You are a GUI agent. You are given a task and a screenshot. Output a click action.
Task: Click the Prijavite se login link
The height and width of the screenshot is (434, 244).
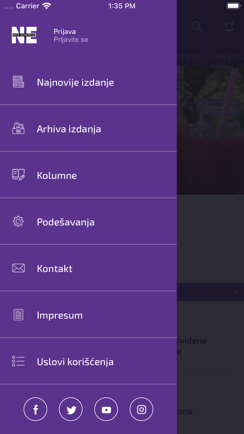pos(71,39)
